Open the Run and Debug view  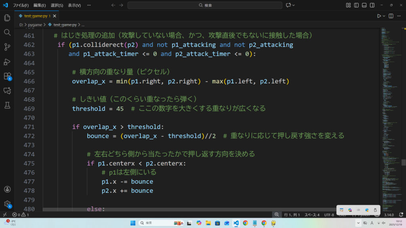(7, 62)
